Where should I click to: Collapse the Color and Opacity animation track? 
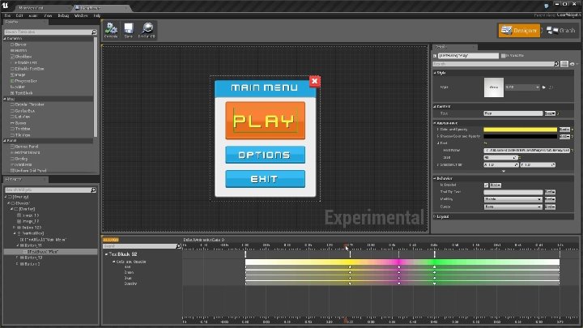click(x=112, y=261)
